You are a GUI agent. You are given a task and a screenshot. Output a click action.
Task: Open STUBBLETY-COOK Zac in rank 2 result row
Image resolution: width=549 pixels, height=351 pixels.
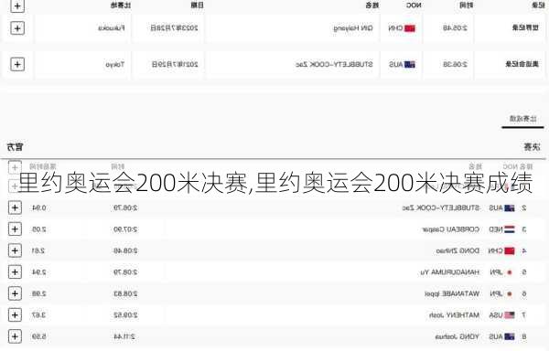[x=441, y=208]
